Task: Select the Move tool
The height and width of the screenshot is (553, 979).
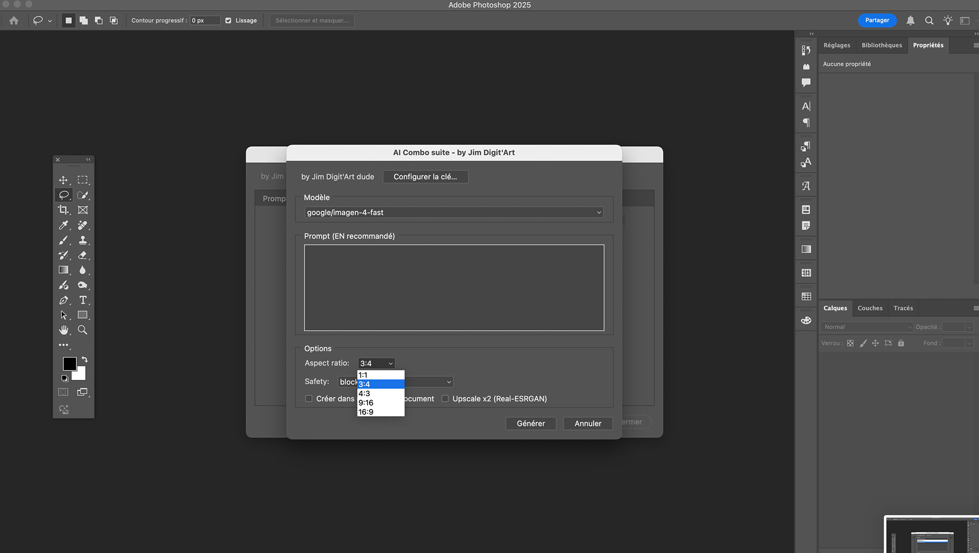Action: tap(63, 180)
